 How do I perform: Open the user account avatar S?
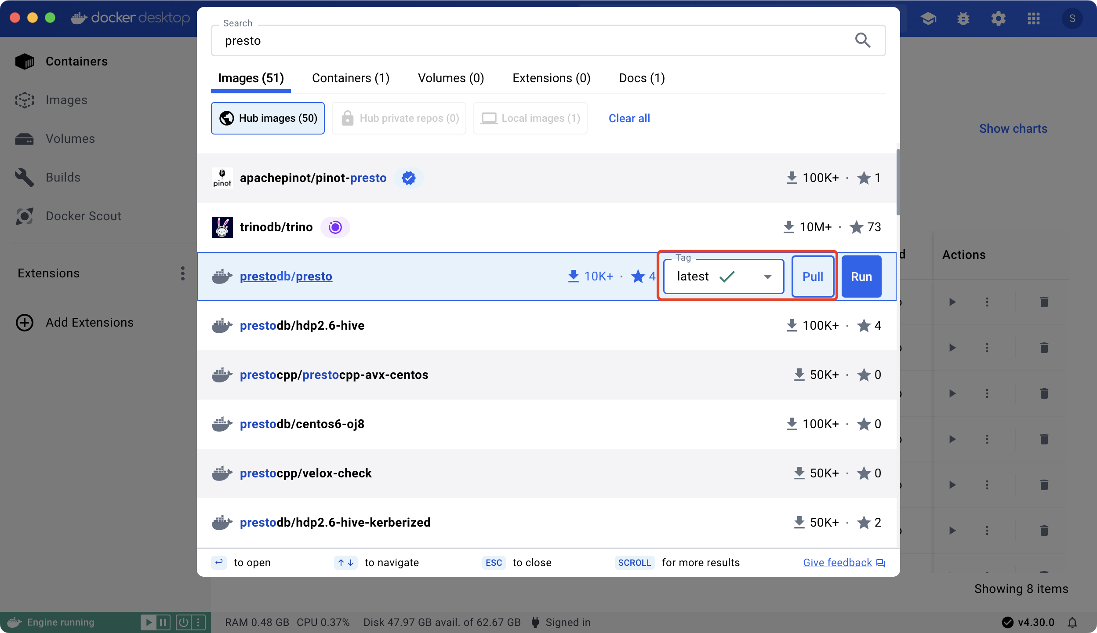(1072, 18)
